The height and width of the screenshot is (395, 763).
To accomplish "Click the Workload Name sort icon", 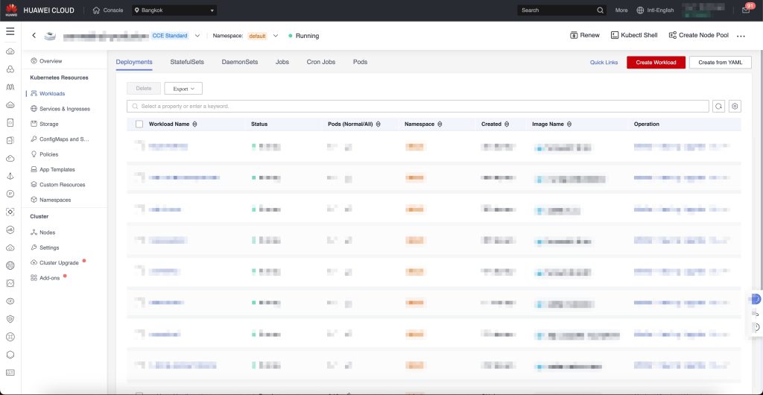I will tap(194, 124).
